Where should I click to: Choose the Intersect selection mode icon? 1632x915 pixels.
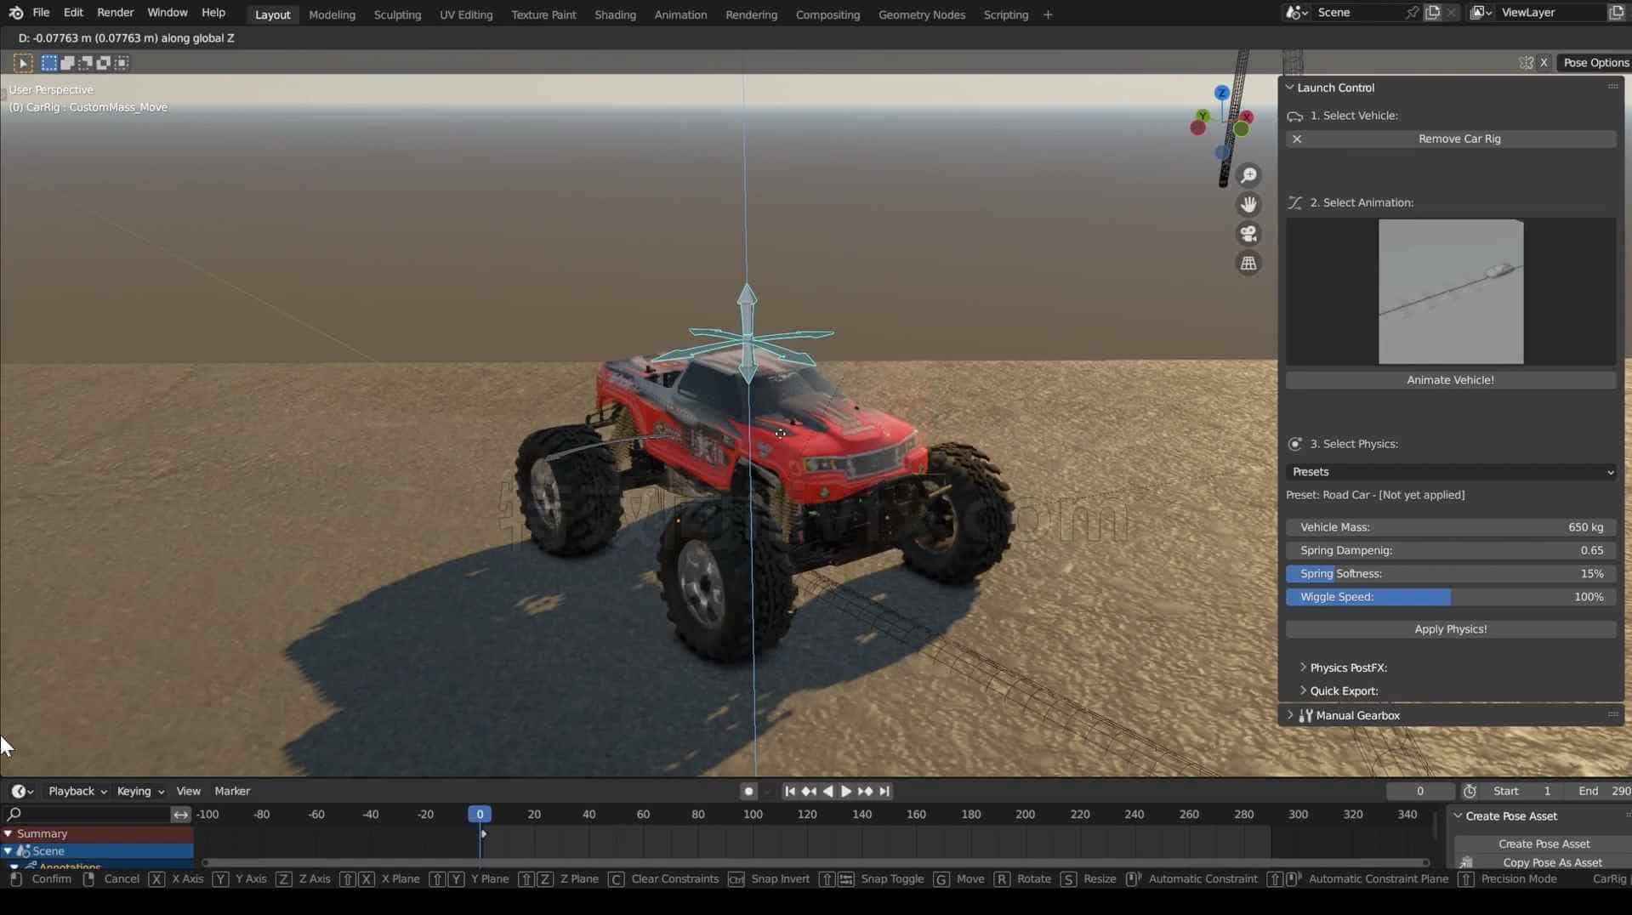tap(122, 63)
